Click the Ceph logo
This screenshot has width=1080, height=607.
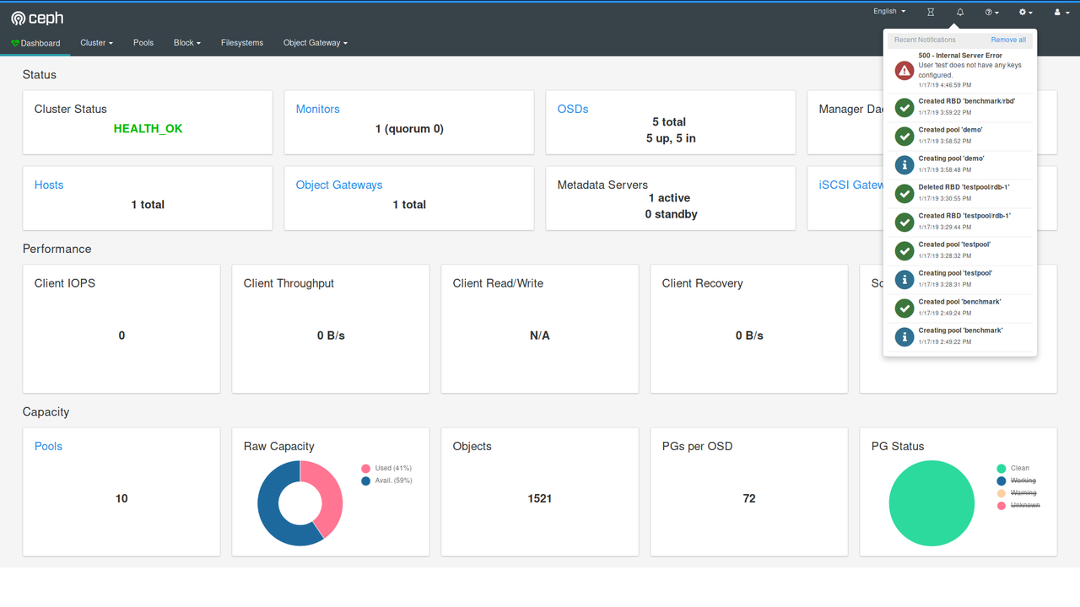point(37,18)
